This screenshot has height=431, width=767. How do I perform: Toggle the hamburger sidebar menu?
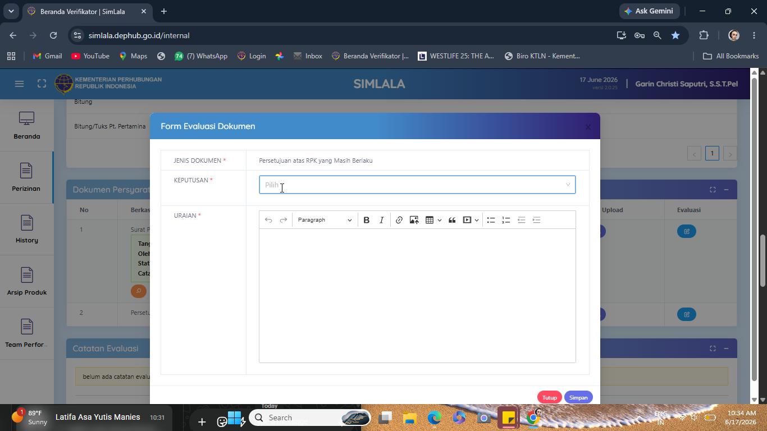coord(19,84)
